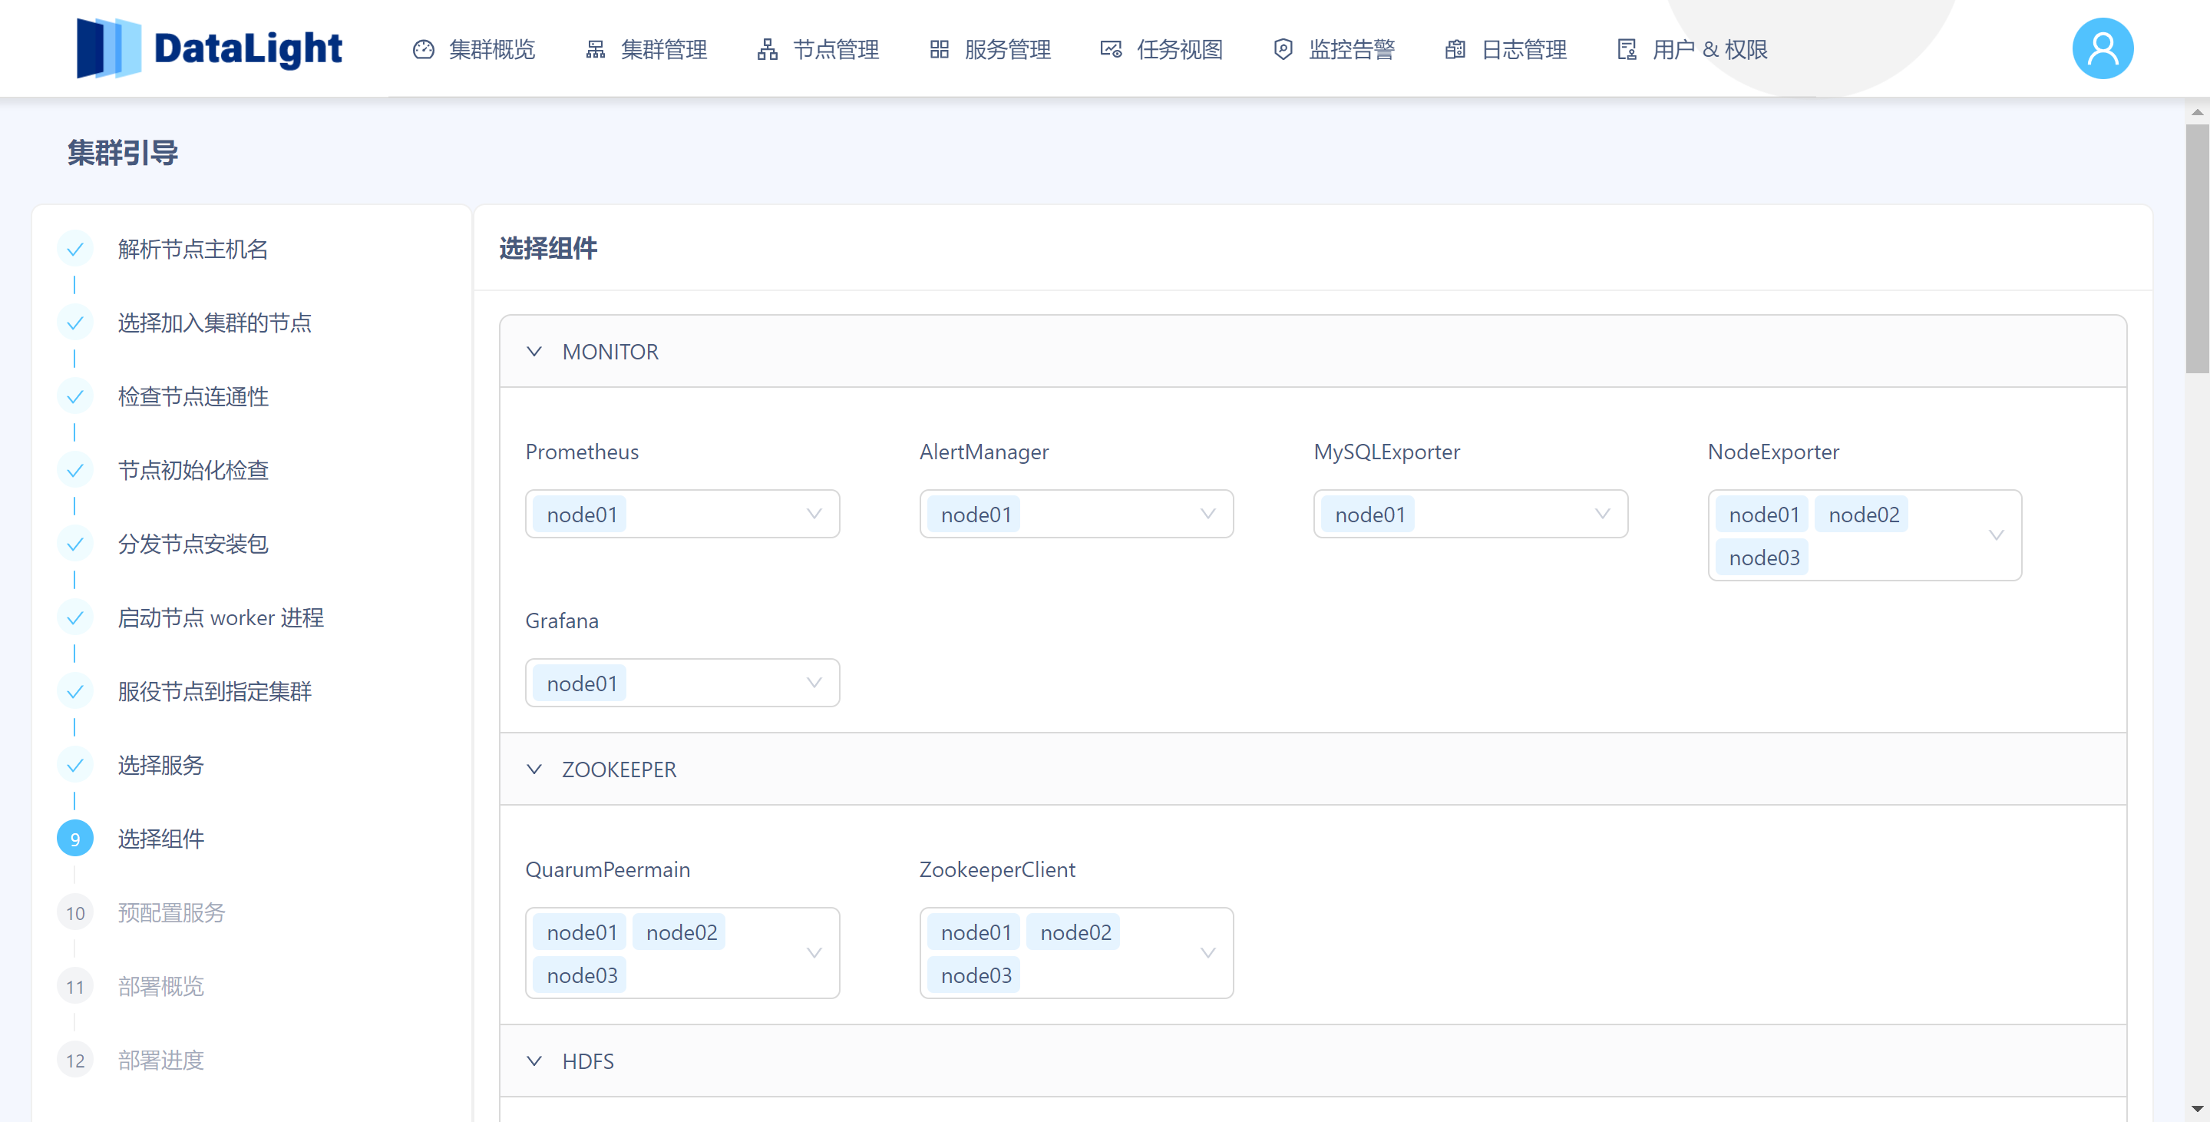The width and height of the screenshot is (2210, 1122).
Task: Click the vertical scrollbar thumb
Action: point(2197,249)
